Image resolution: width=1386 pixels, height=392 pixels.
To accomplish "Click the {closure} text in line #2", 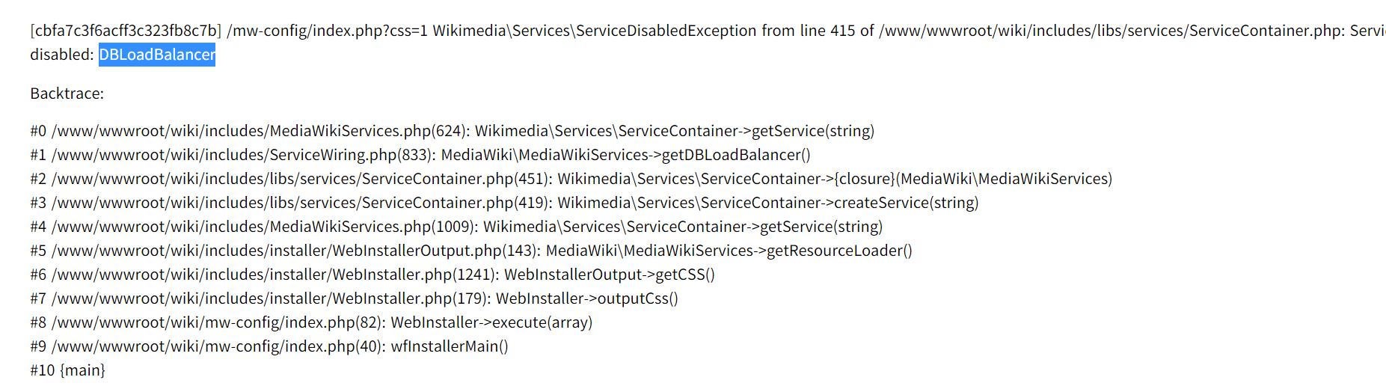I will click(x=865, y=179).
